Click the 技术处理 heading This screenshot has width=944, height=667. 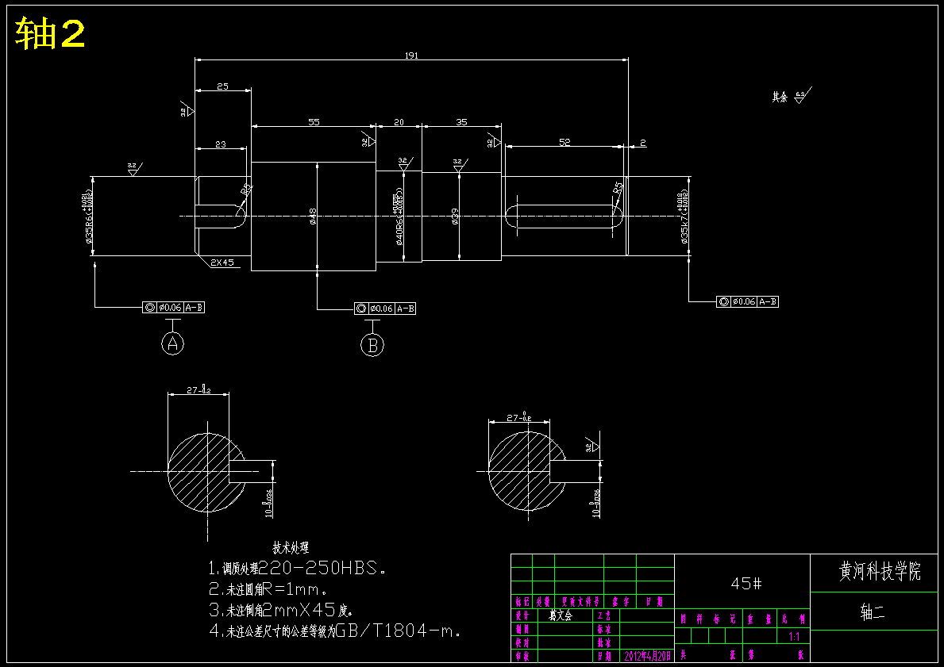[291, 548]
